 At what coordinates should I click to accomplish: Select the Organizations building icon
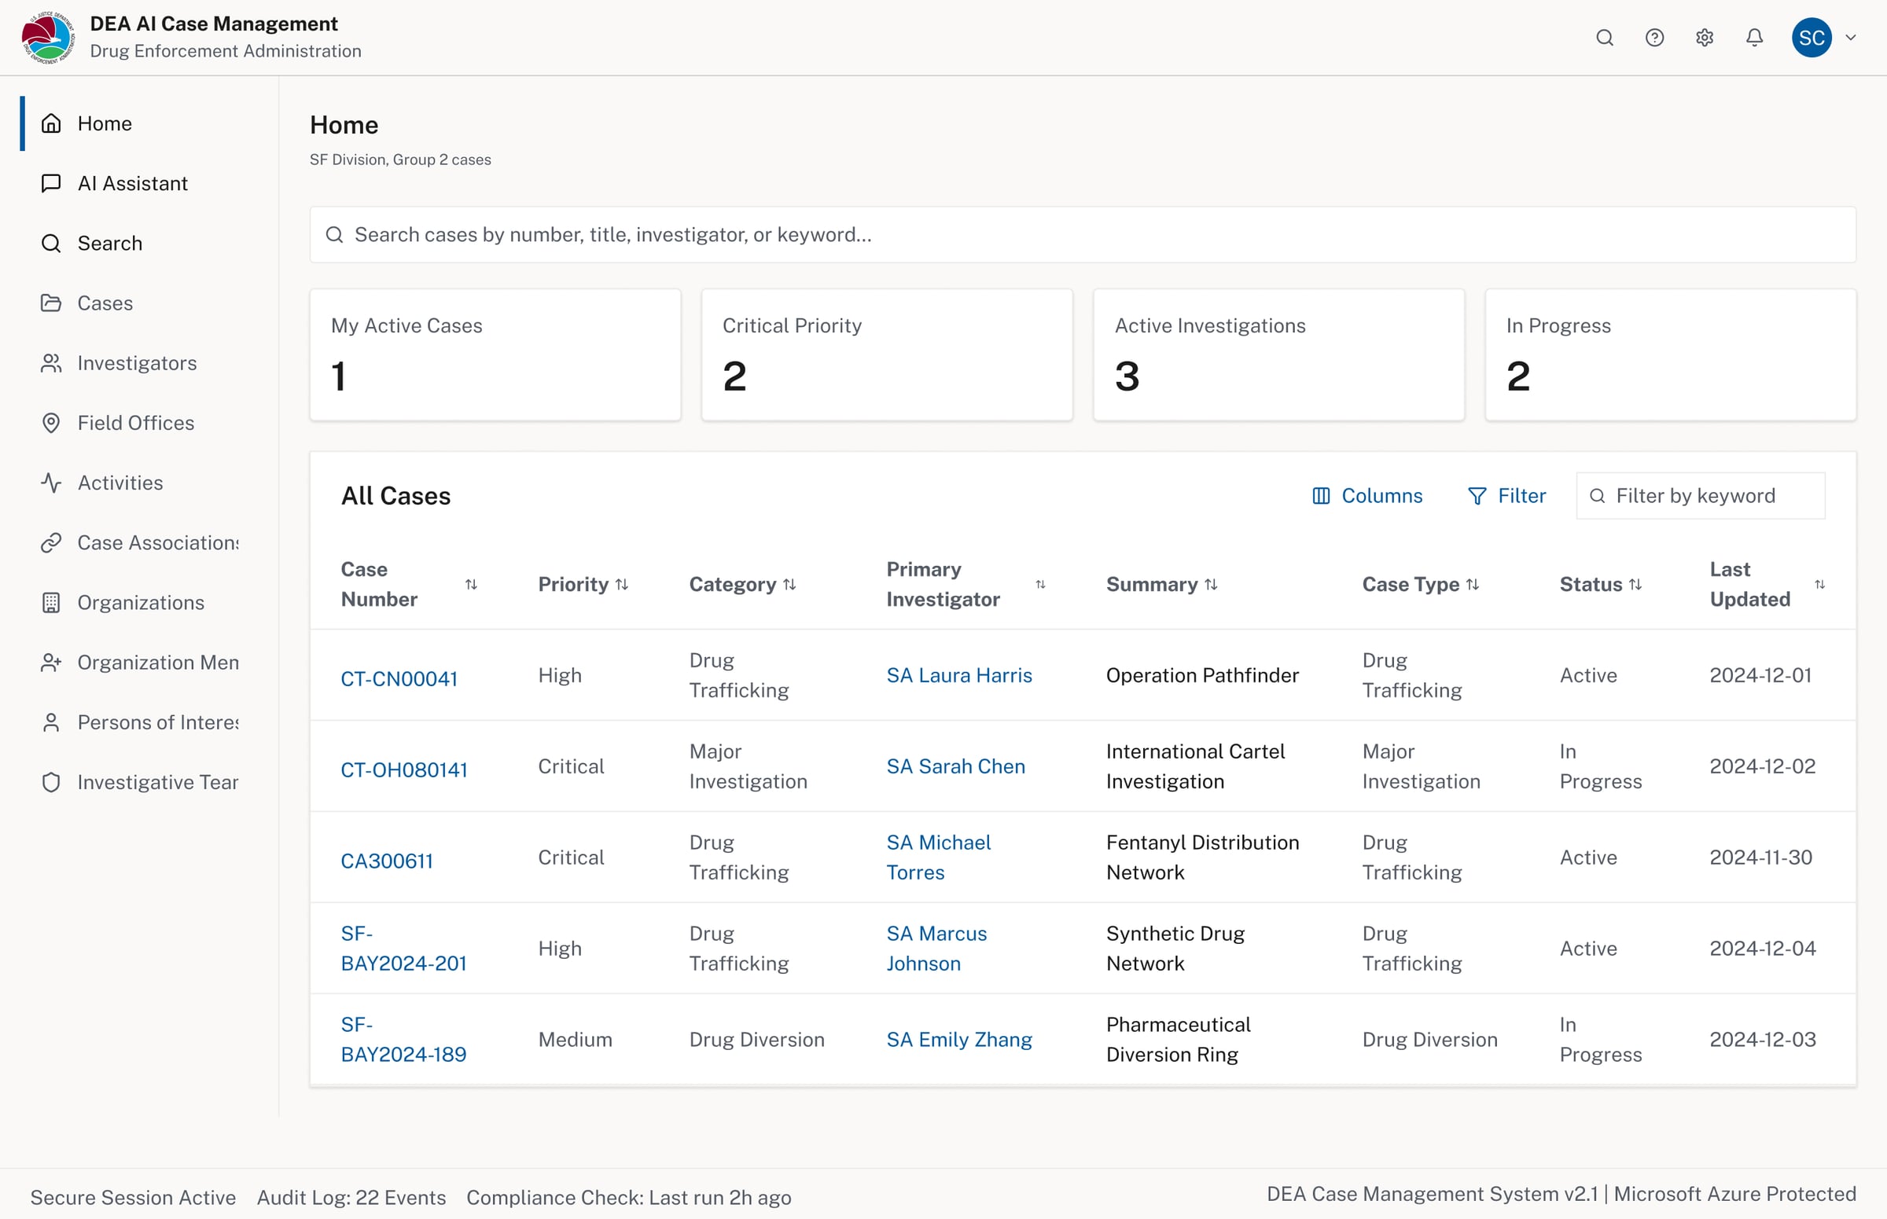tap(50, 602)
